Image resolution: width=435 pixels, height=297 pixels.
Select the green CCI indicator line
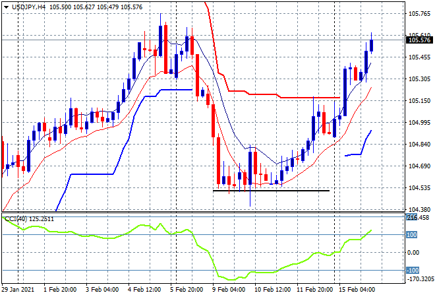(187, 247)
